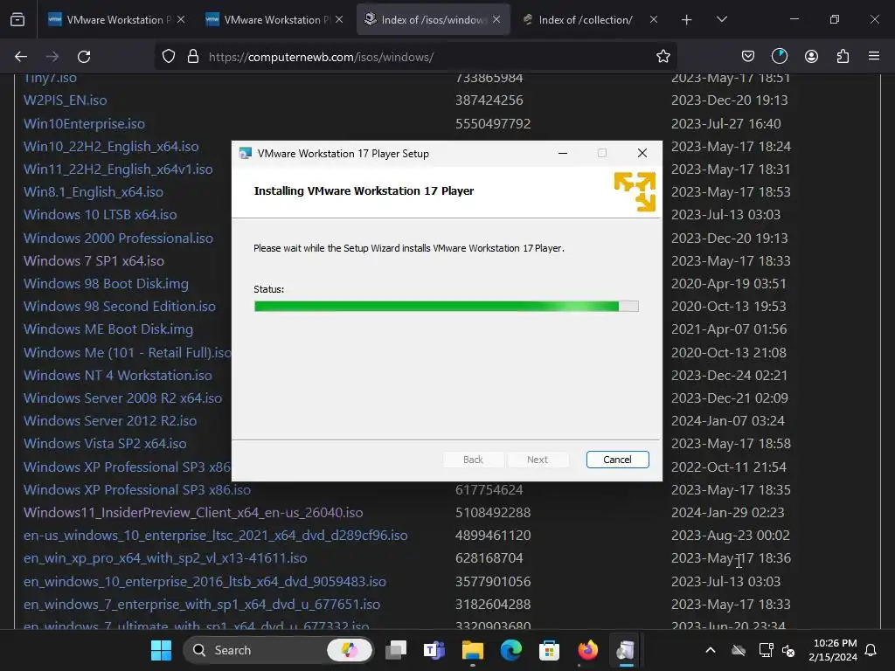This screenshot has width=895, height=671.
Task: Launch Microsoft Edge from taskbar
Action: (510, 650)
